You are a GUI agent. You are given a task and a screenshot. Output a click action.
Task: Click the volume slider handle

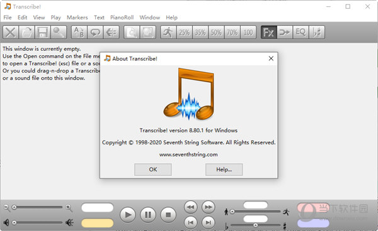coord(14,223)
